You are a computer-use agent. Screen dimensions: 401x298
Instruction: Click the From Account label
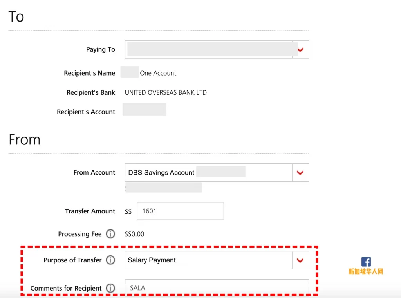tap(94, 172)
